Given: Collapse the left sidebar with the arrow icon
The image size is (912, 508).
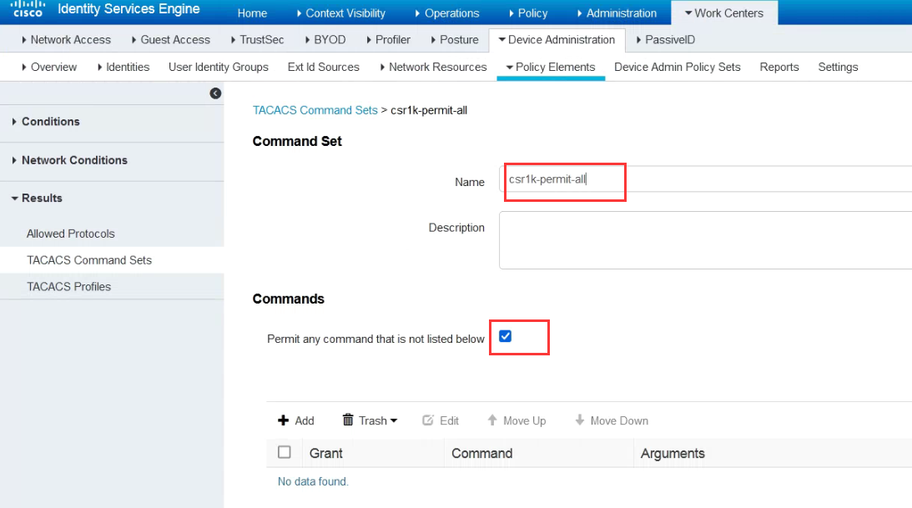Looking at the screenshot, I should (215, 93).
